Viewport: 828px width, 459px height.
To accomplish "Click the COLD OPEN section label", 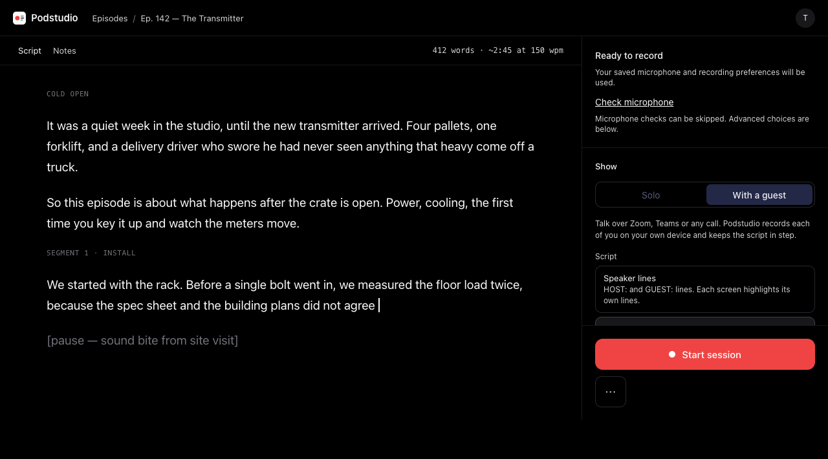I will tap(68, 94).
